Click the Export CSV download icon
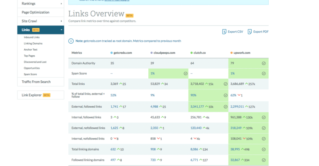Screen dimensions: 319x166 [x=224, y=32]
